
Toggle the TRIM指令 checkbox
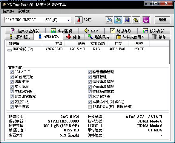click(90, 107)
